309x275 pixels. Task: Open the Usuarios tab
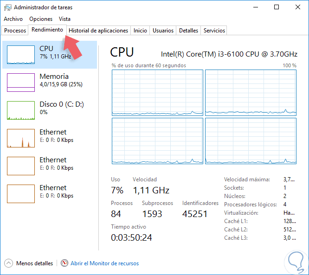pyautogui.click(x=163, y=31)
